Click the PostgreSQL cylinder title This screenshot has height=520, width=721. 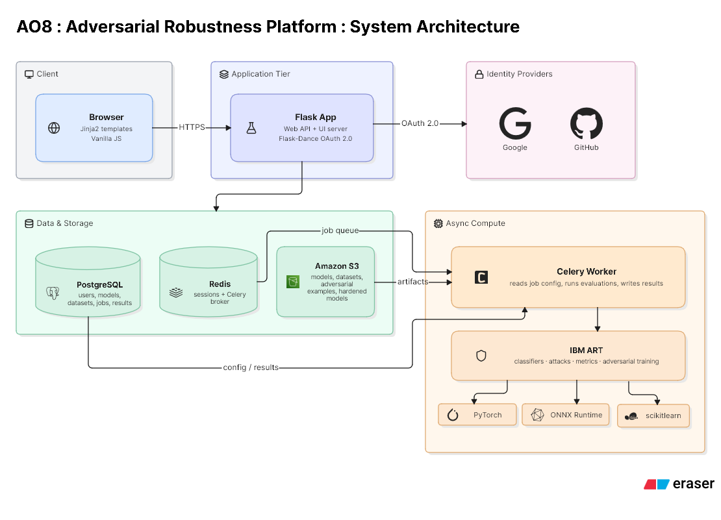[100, 285]
